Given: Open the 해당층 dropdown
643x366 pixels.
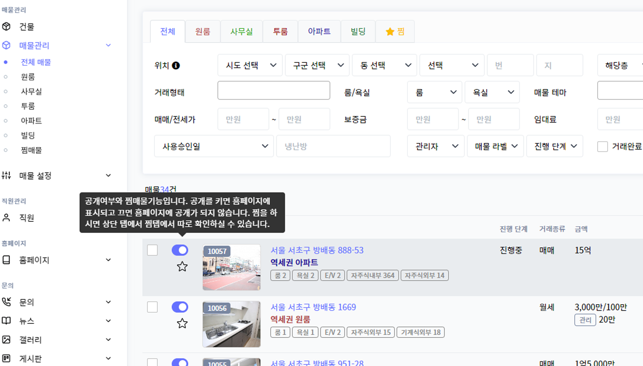Looking at the screenshot, I should pyautogui.click(x=620, y=65).
